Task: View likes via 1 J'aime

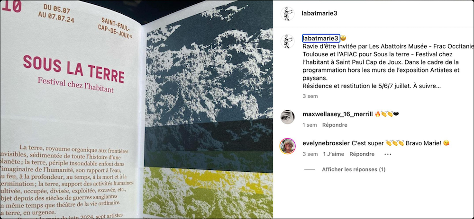Action: coord(333,154)
